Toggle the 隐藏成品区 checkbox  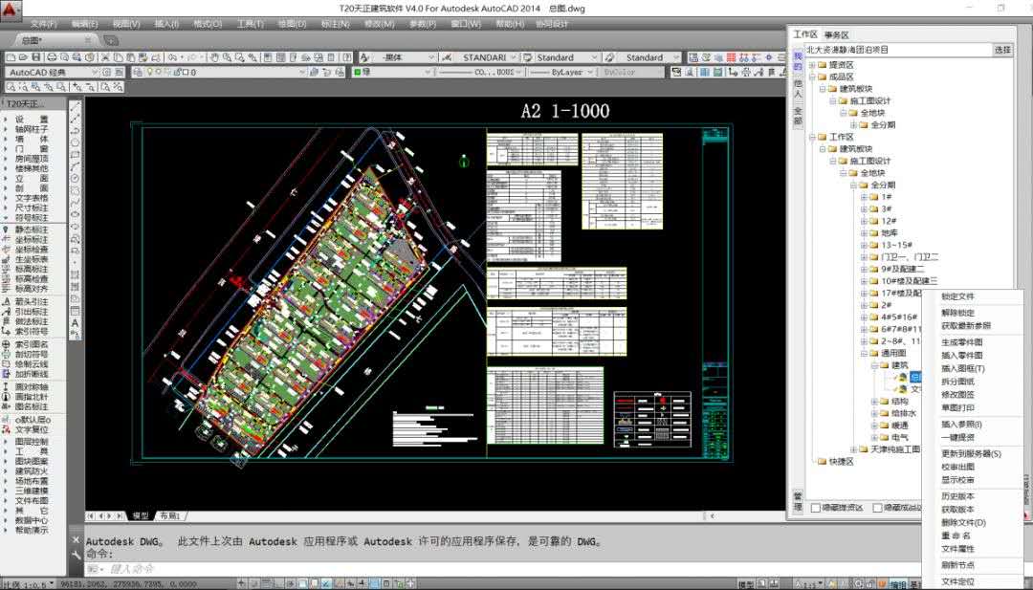tap(878, 508)
